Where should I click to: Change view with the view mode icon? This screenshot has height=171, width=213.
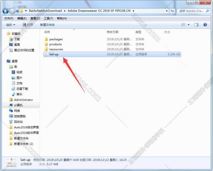point(183,25)
